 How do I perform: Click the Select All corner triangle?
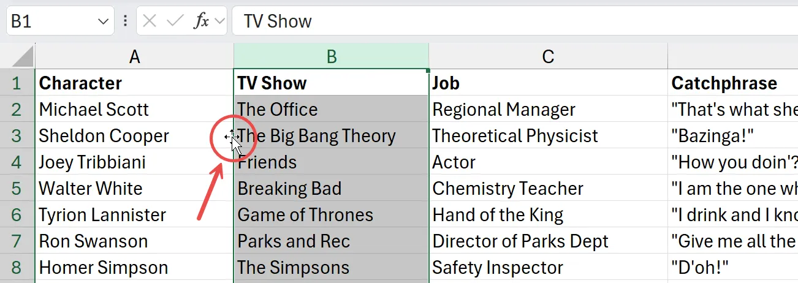point(23,57)
